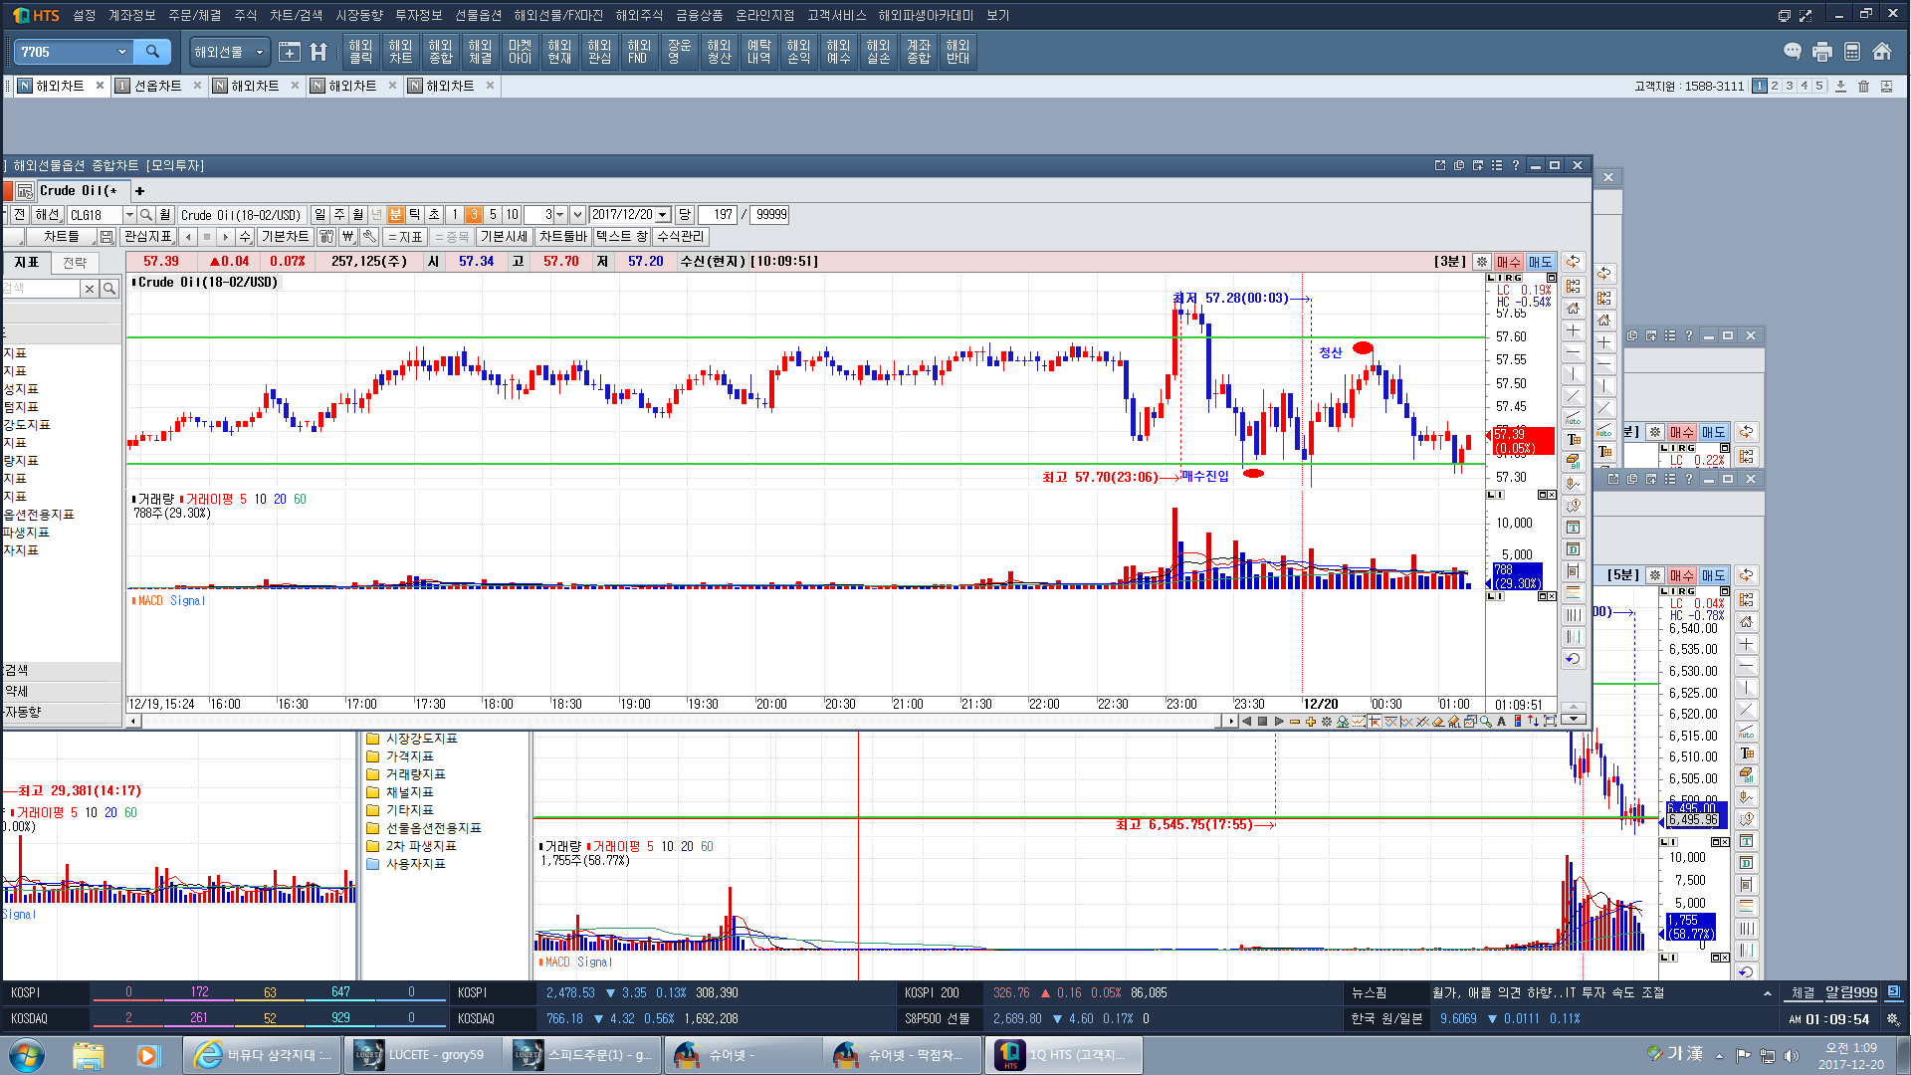Click the screen number search magnifier

(152, 52)
